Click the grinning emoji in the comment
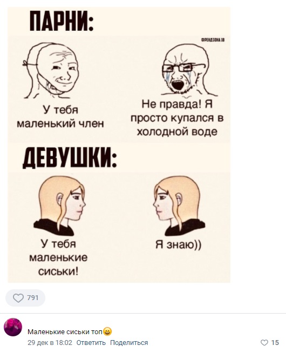The width and height of the screenshot is (286, 352). coord(107,331)
